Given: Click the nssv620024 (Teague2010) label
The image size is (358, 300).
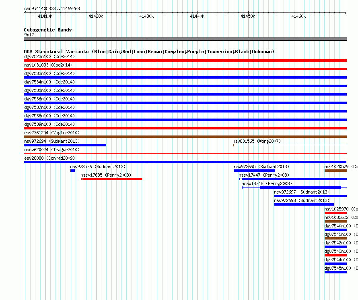Looking at the screenshot, I should [52, 150].
